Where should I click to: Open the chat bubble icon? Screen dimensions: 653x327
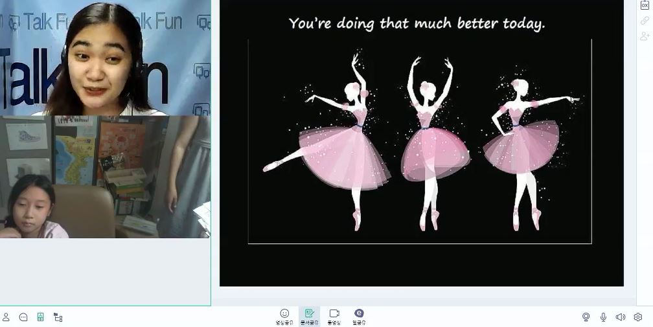point(23,317)
